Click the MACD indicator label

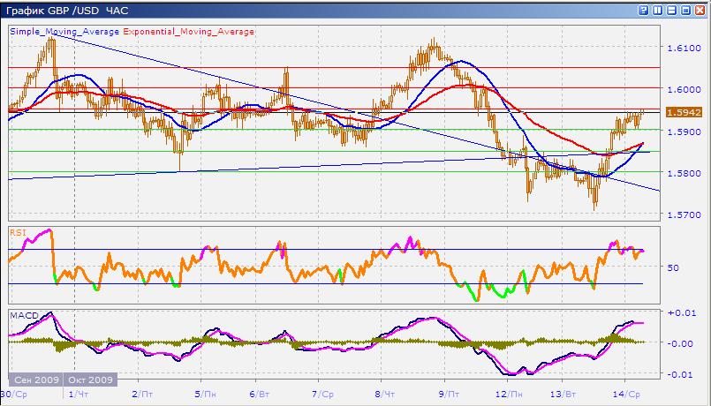(25, 315)
